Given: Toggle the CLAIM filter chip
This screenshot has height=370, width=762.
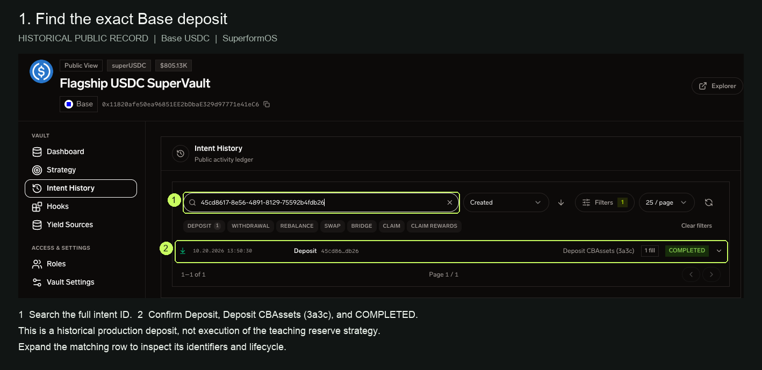Looking at the screenshot, I should 391,226.
